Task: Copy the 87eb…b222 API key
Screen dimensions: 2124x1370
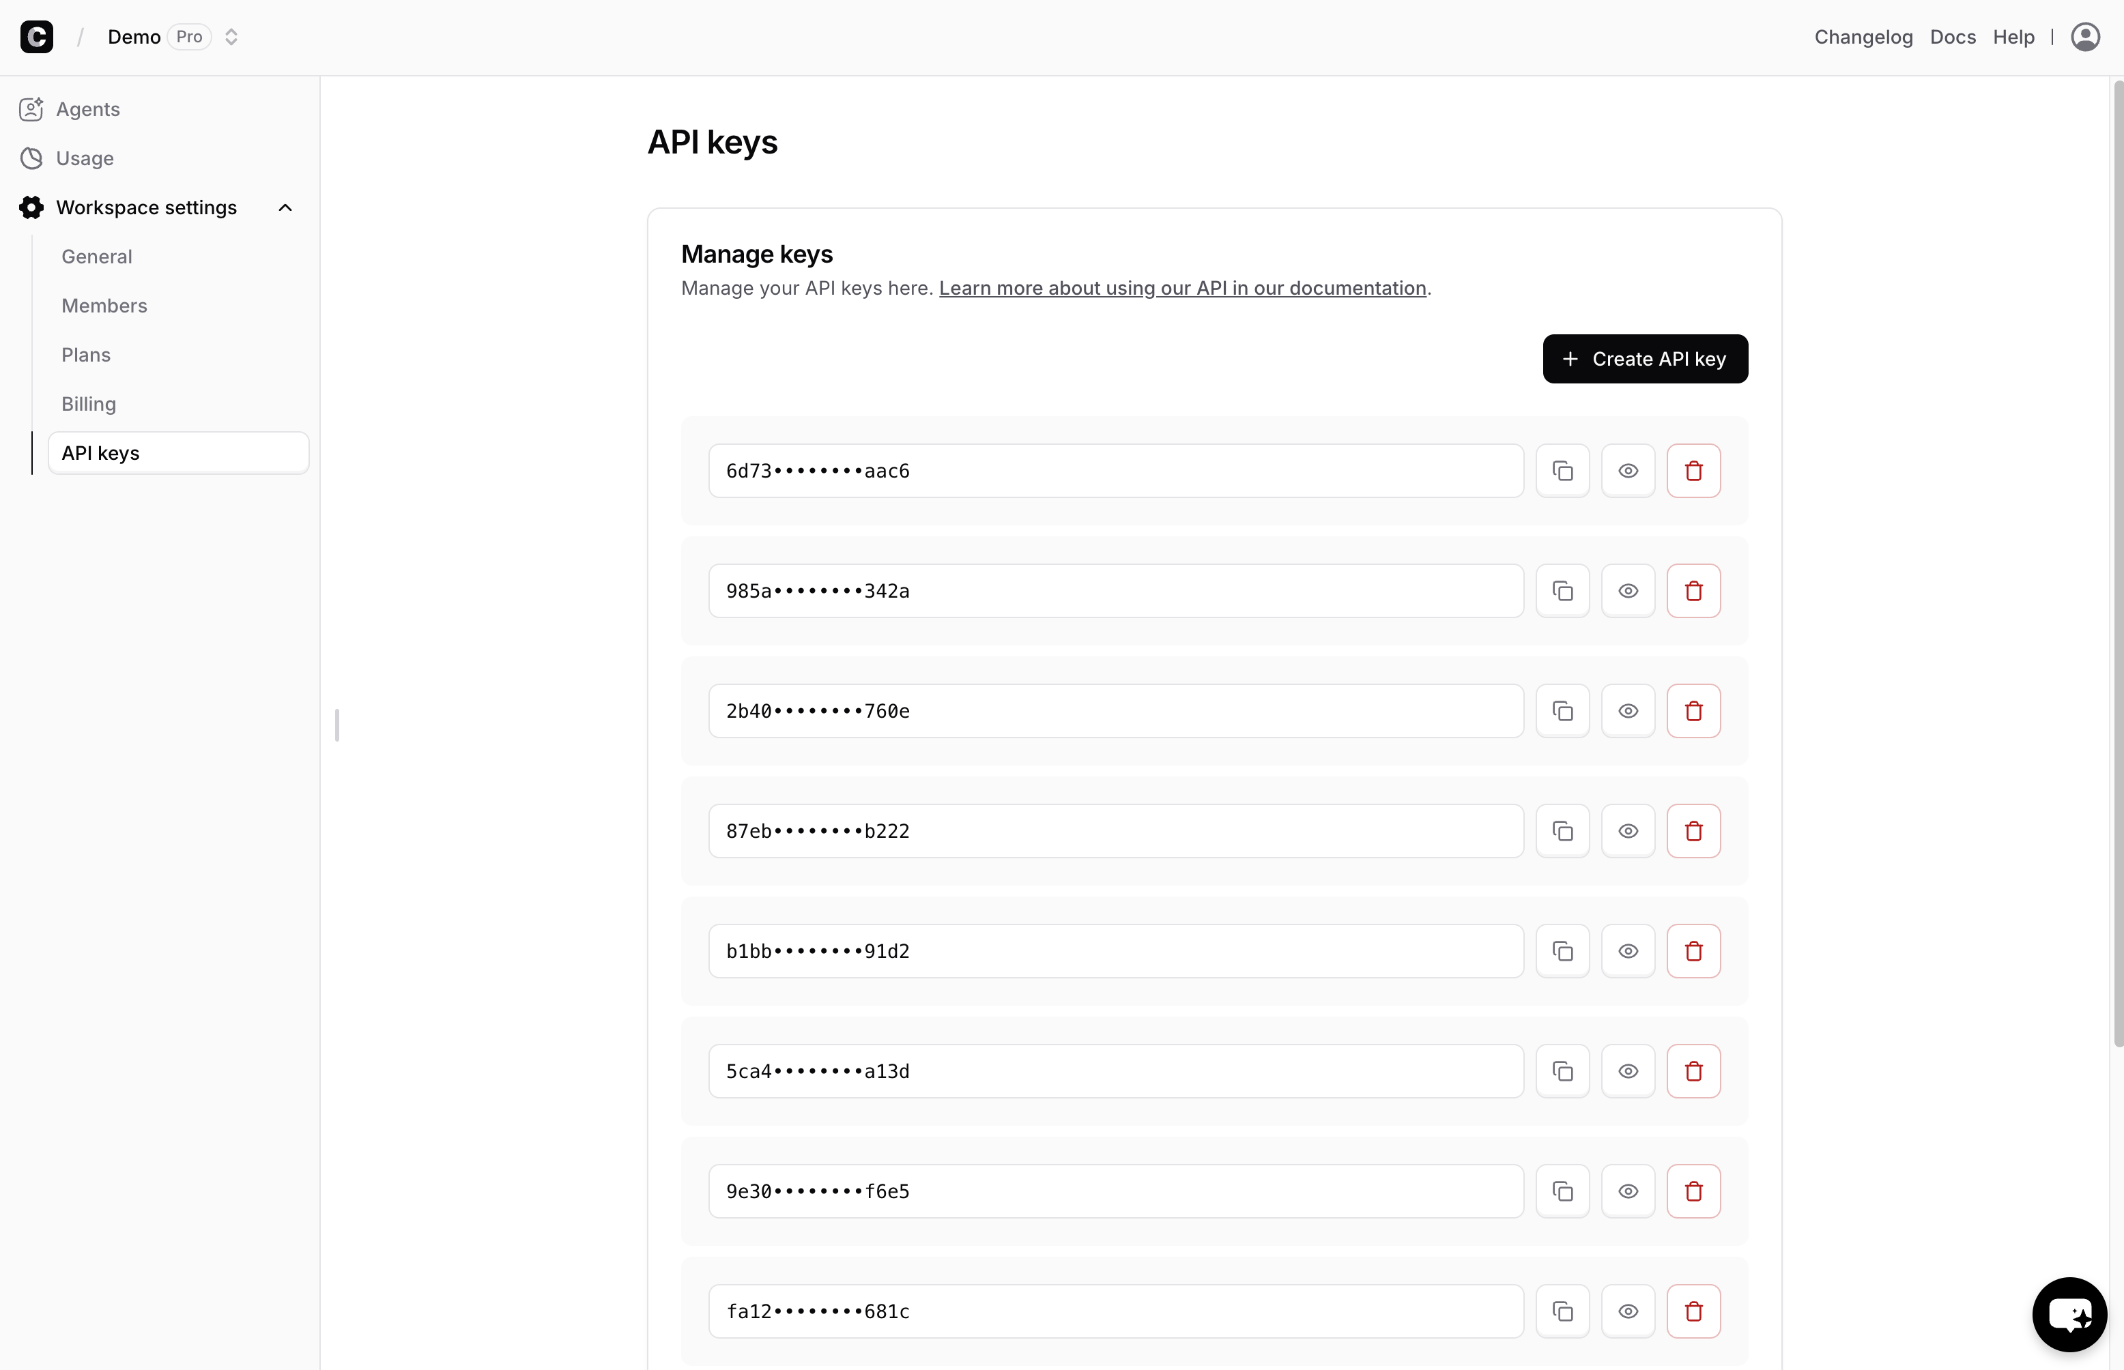Action: coord(1562,831)
